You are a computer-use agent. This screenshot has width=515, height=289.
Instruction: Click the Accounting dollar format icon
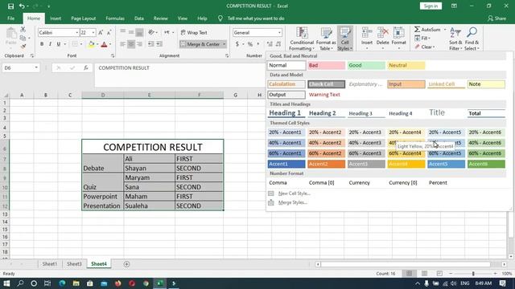[237, 44]
